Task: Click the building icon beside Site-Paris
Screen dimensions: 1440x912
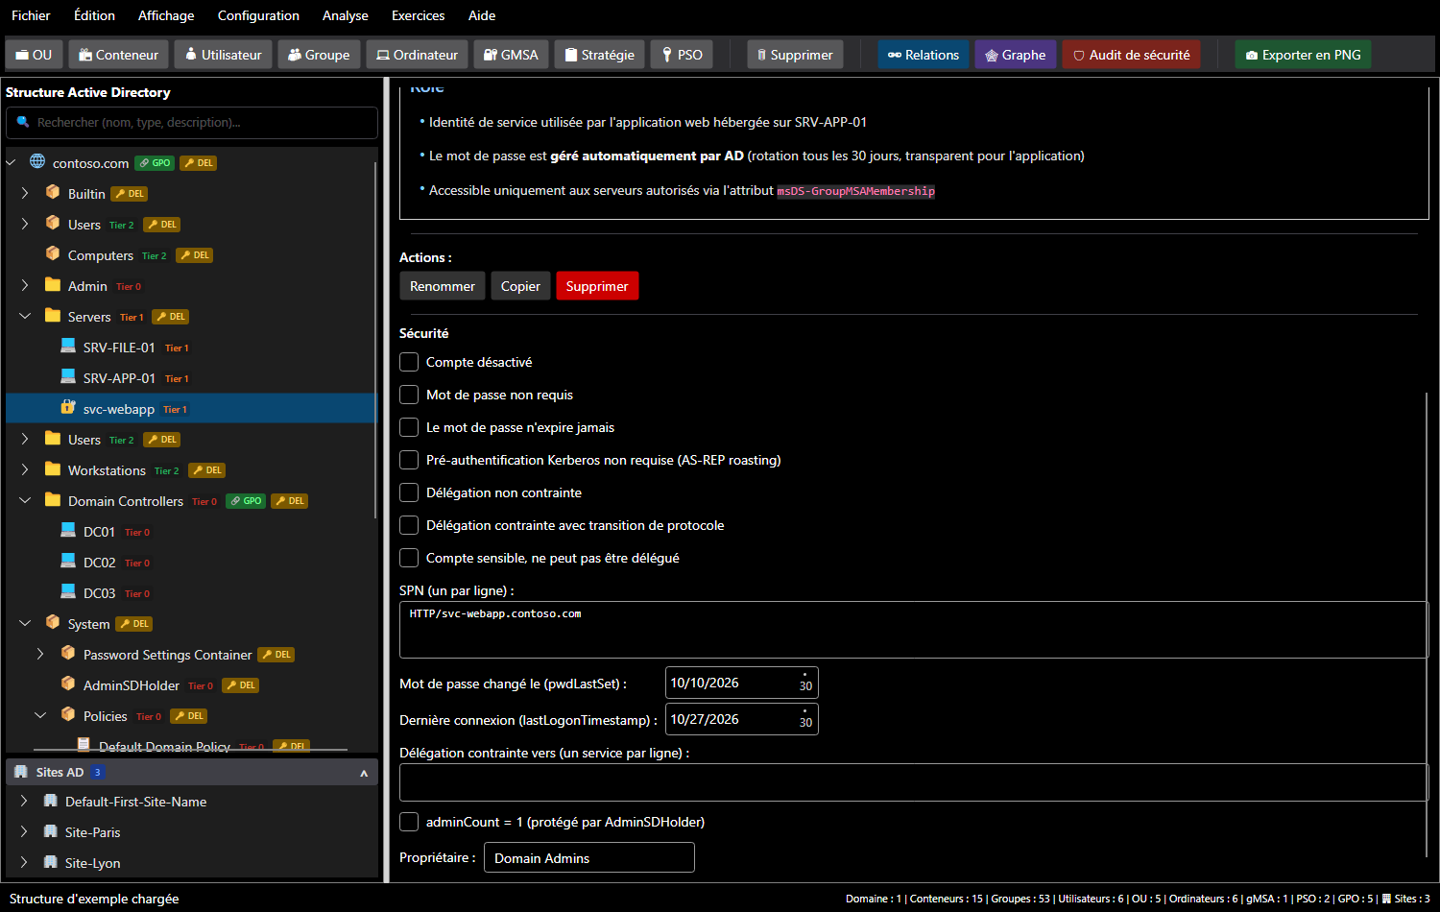Action: [51, 831]
